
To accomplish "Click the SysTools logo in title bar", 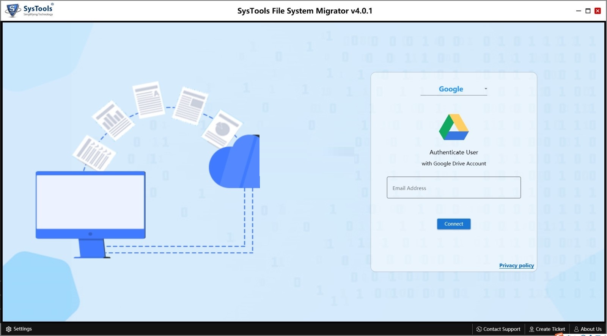I will coord(30,10).
